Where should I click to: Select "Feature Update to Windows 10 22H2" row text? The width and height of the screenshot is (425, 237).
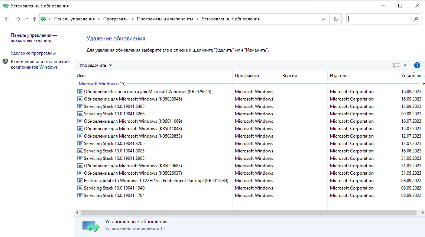pos(156,181)
